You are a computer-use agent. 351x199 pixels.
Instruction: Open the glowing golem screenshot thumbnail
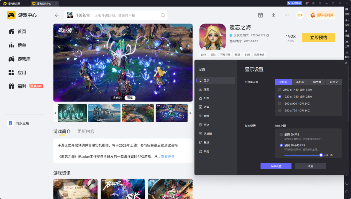[x=73, y=113]
